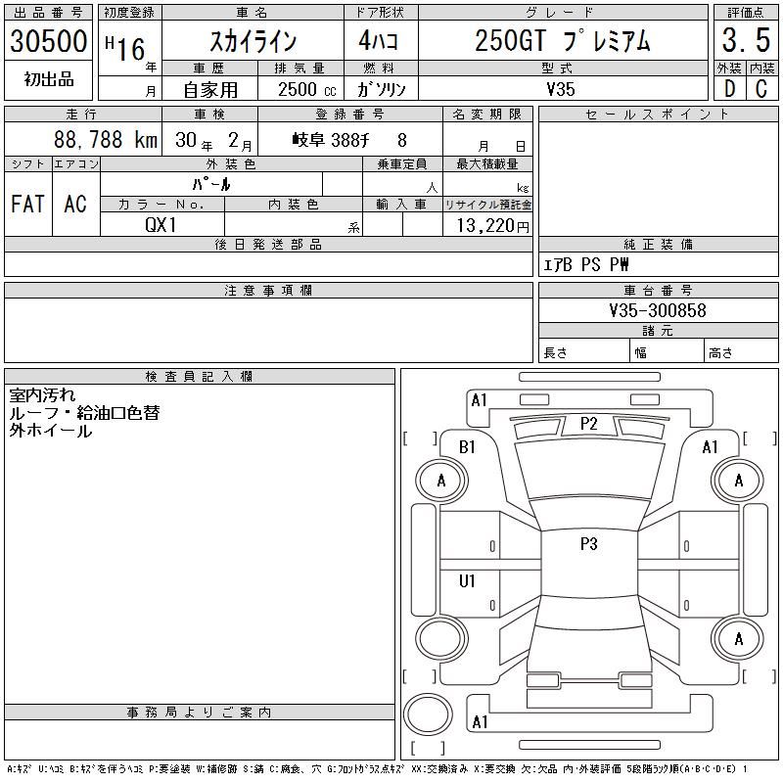Click the empty rear-left wheel circle

point(440,639)
